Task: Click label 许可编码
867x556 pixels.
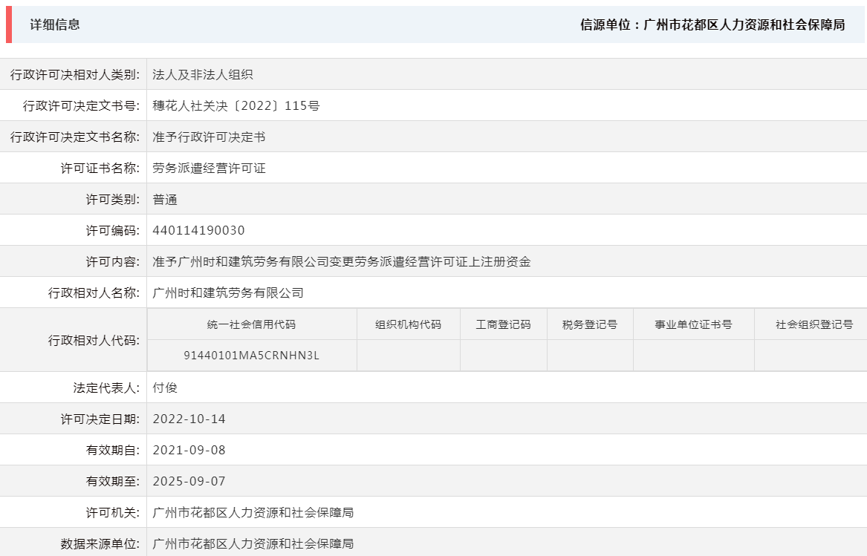Action: pyautogui.click(x=113, y=230)
